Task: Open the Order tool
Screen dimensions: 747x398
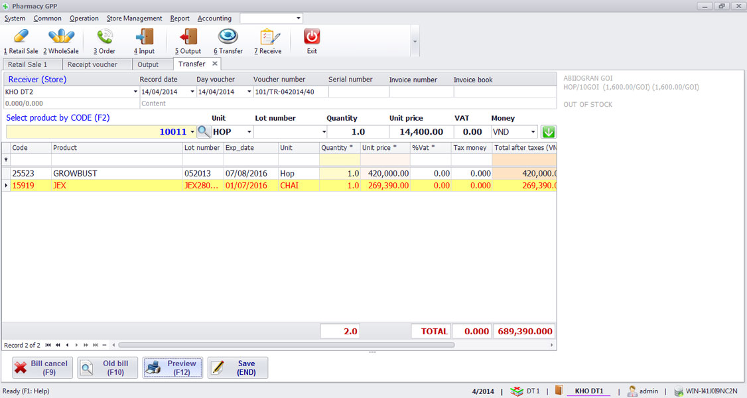Action: [103, 40]
